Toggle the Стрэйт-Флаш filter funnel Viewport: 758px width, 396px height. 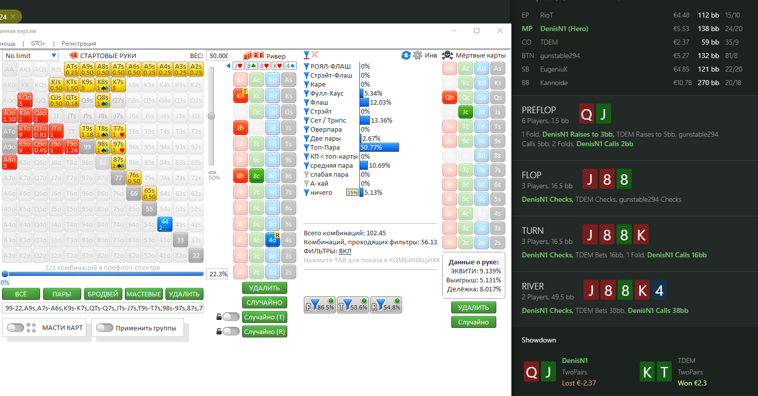pyautogui.click(x=307, y=75)
